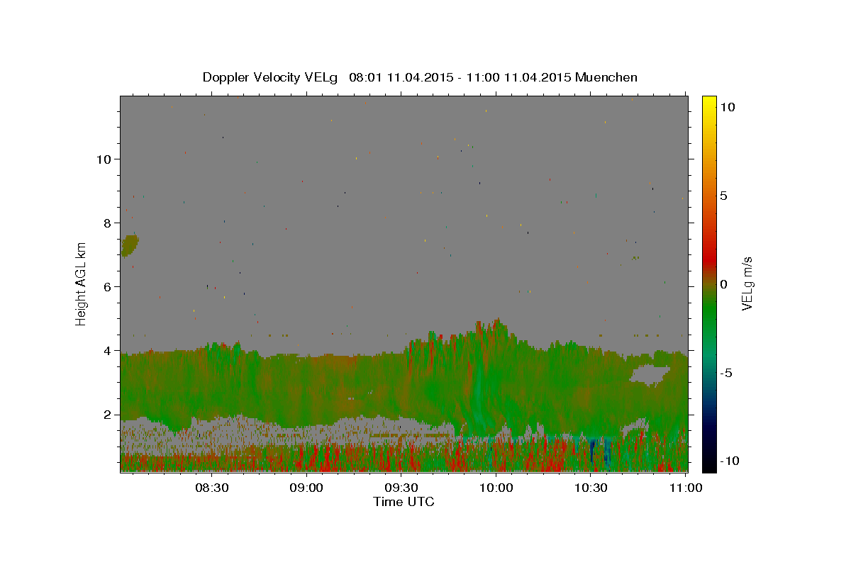Click the 09:00 time tick label
The image size is (851, 567).
pyautogui.click(x=306, y=488)
